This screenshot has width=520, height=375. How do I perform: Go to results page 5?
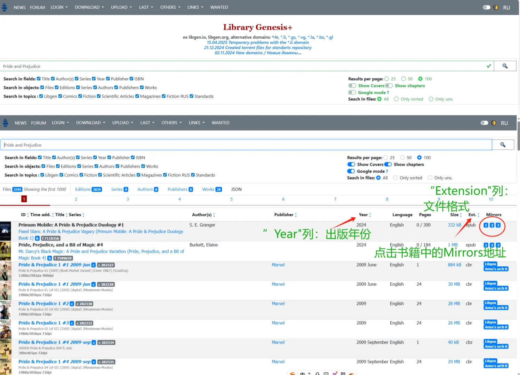231,199
